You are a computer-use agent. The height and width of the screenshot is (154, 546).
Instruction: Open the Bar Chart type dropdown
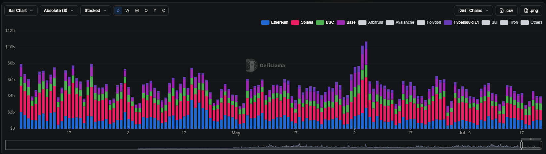pos(21,11)
